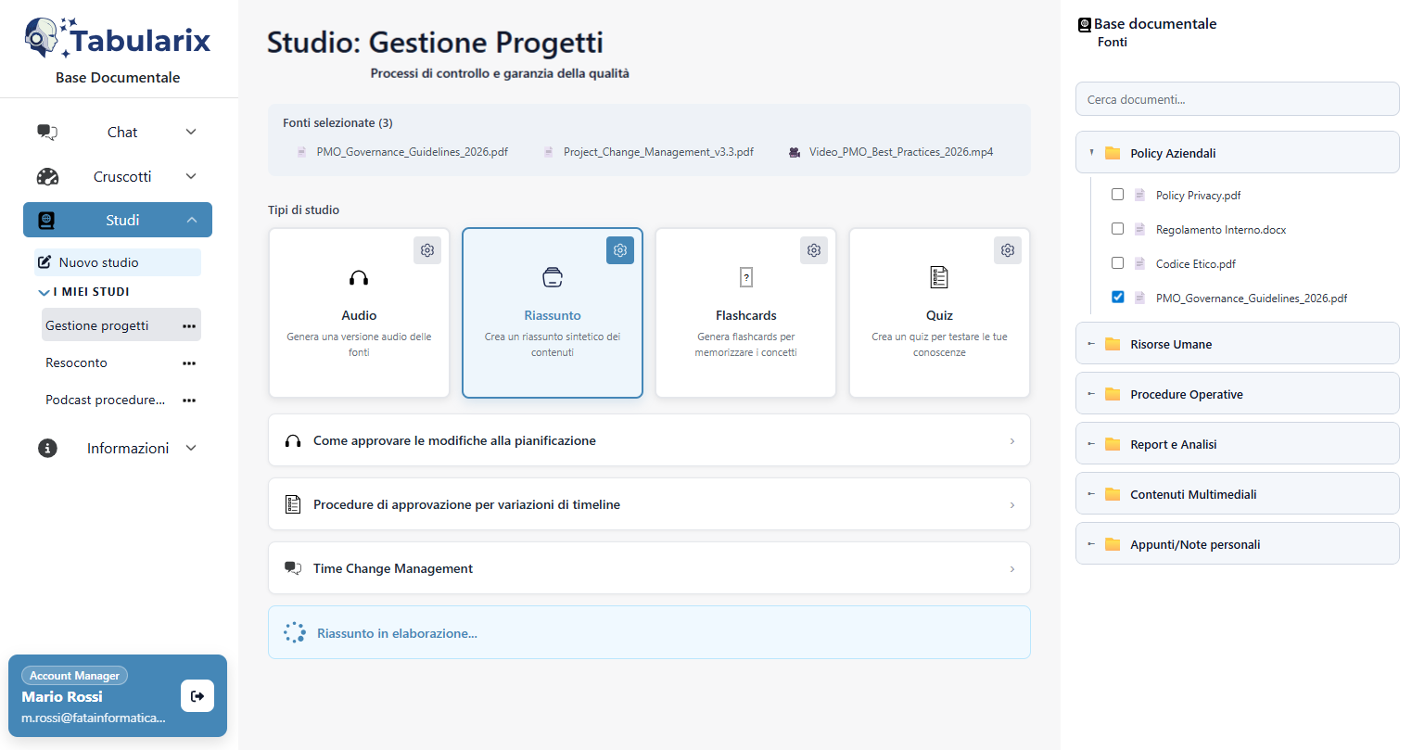Uncheck PMO_Governance_Guidelines_2026.pdf checkbox
Screen dimensions: 1412x750
click(1117, 298)
